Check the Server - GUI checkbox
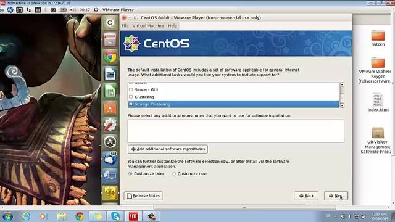 pos(131,89)
